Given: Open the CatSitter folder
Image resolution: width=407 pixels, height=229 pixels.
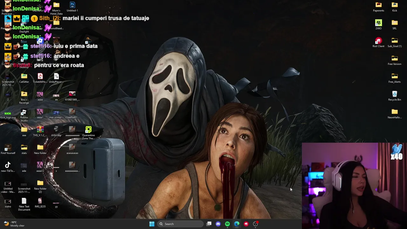Looking at the screenshot, I should pyautogui.click(x=24, y=76).
